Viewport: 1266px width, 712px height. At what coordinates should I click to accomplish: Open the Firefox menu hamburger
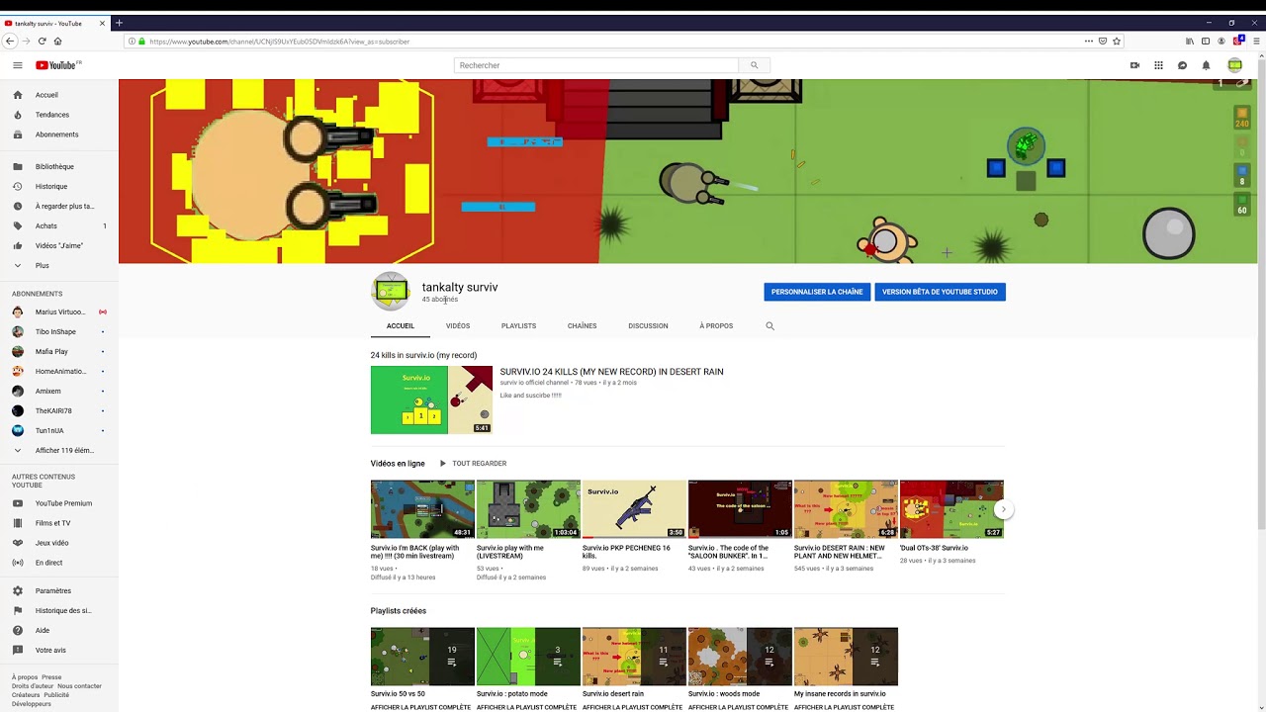tap(1257, 41)
